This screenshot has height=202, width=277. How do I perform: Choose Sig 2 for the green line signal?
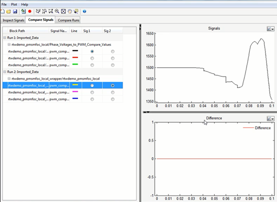tap(113, 65)
